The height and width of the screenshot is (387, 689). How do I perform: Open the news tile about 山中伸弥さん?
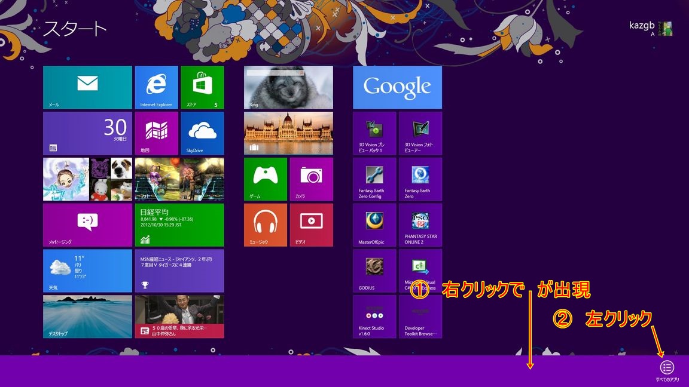pos(179,317)
